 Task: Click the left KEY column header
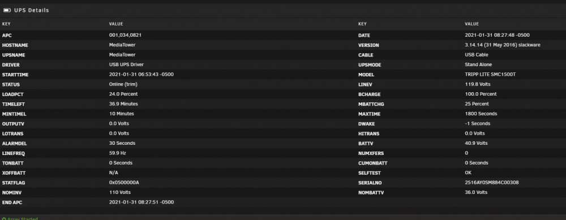(6, 24)
